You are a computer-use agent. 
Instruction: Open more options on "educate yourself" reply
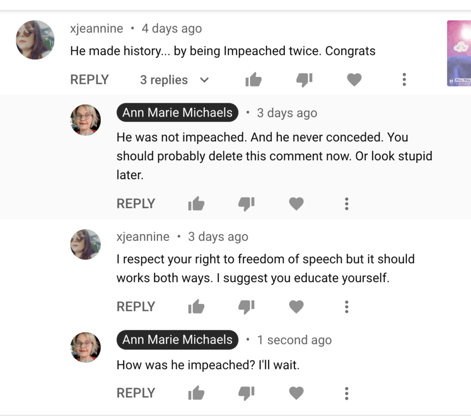346,307
